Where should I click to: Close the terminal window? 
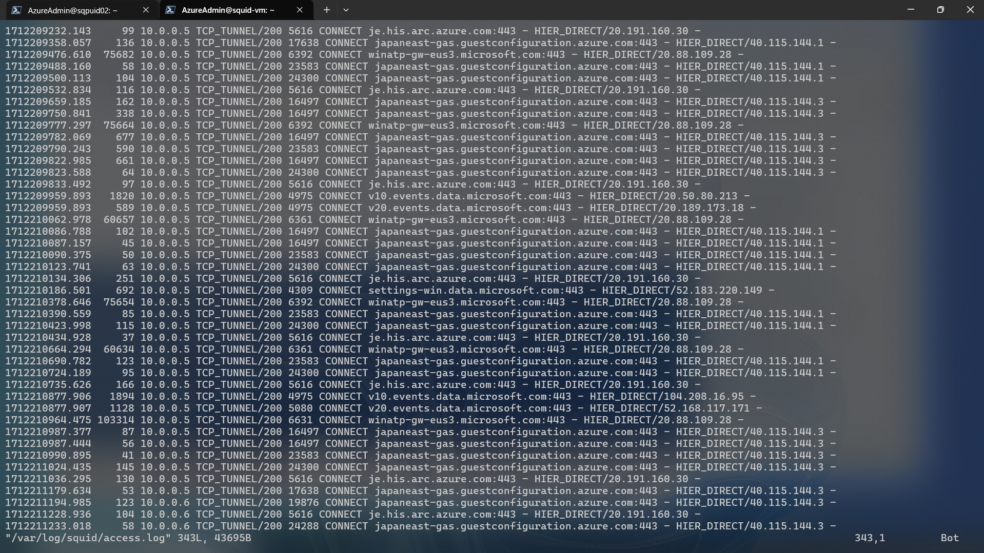970,10
